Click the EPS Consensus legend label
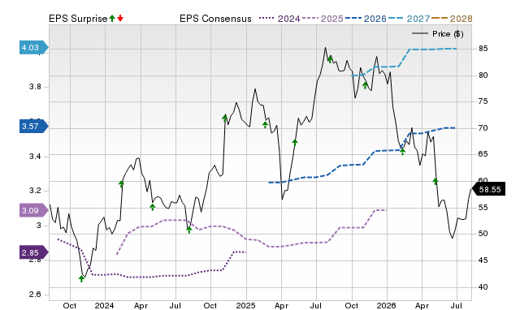The width and height of the screenshot is (520, 310). (215, 19)
